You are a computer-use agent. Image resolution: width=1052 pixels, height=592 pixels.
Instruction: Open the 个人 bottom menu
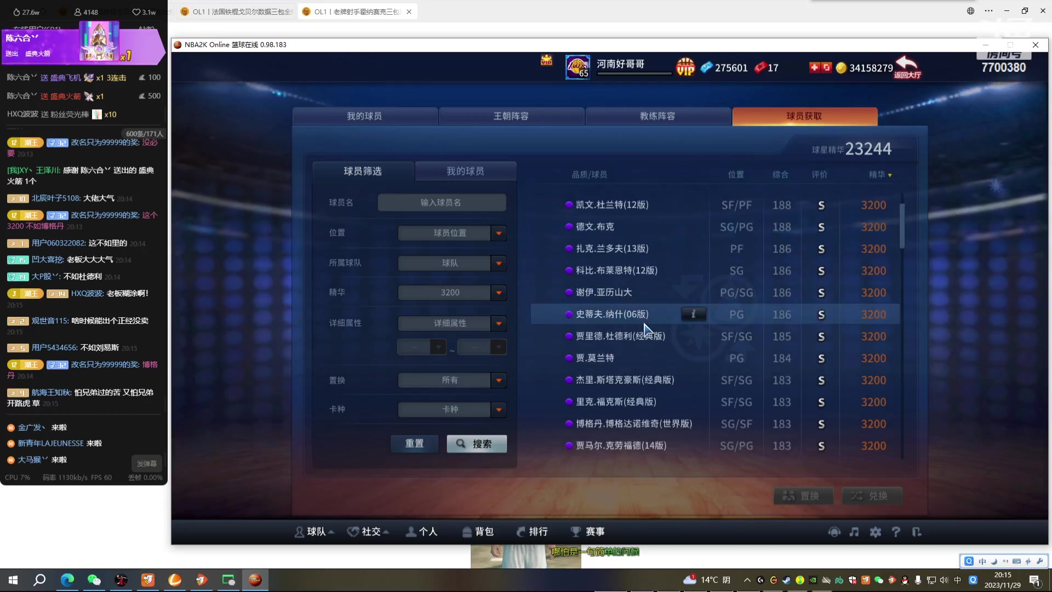click(421, 532)
